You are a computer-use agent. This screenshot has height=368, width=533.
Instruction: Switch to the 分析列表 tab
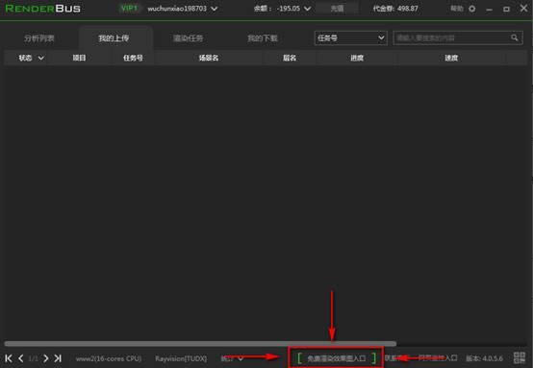tap(39, 38)
